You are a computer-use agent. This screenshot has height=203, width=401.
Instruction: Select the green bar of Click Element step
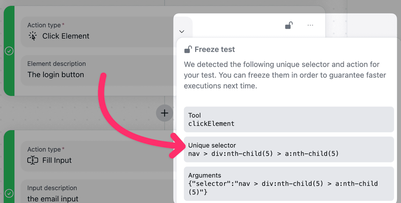click(9, 51)
